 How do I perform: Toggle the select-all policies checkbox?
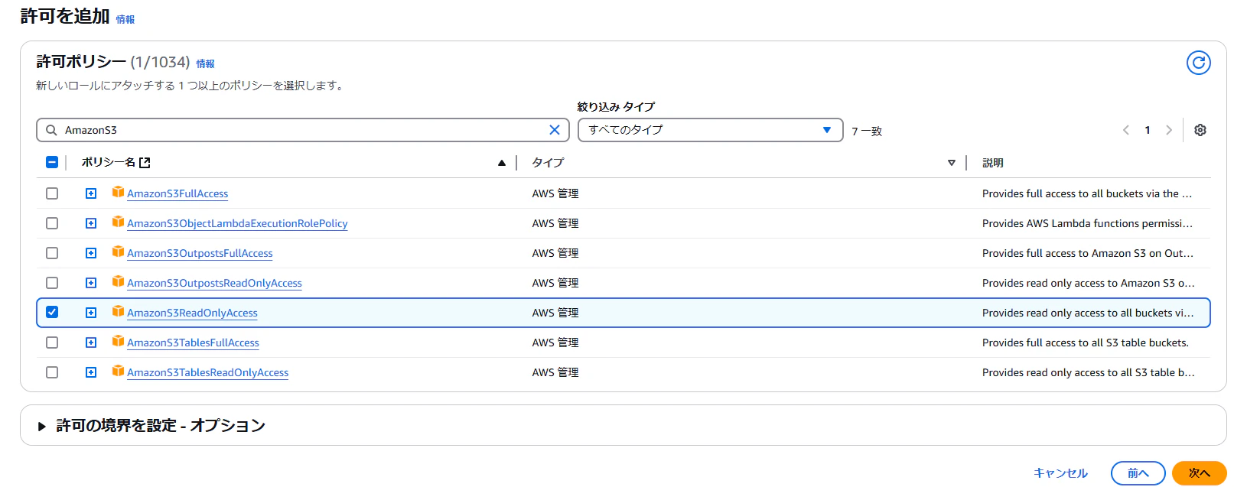click(x=52, y=162)
